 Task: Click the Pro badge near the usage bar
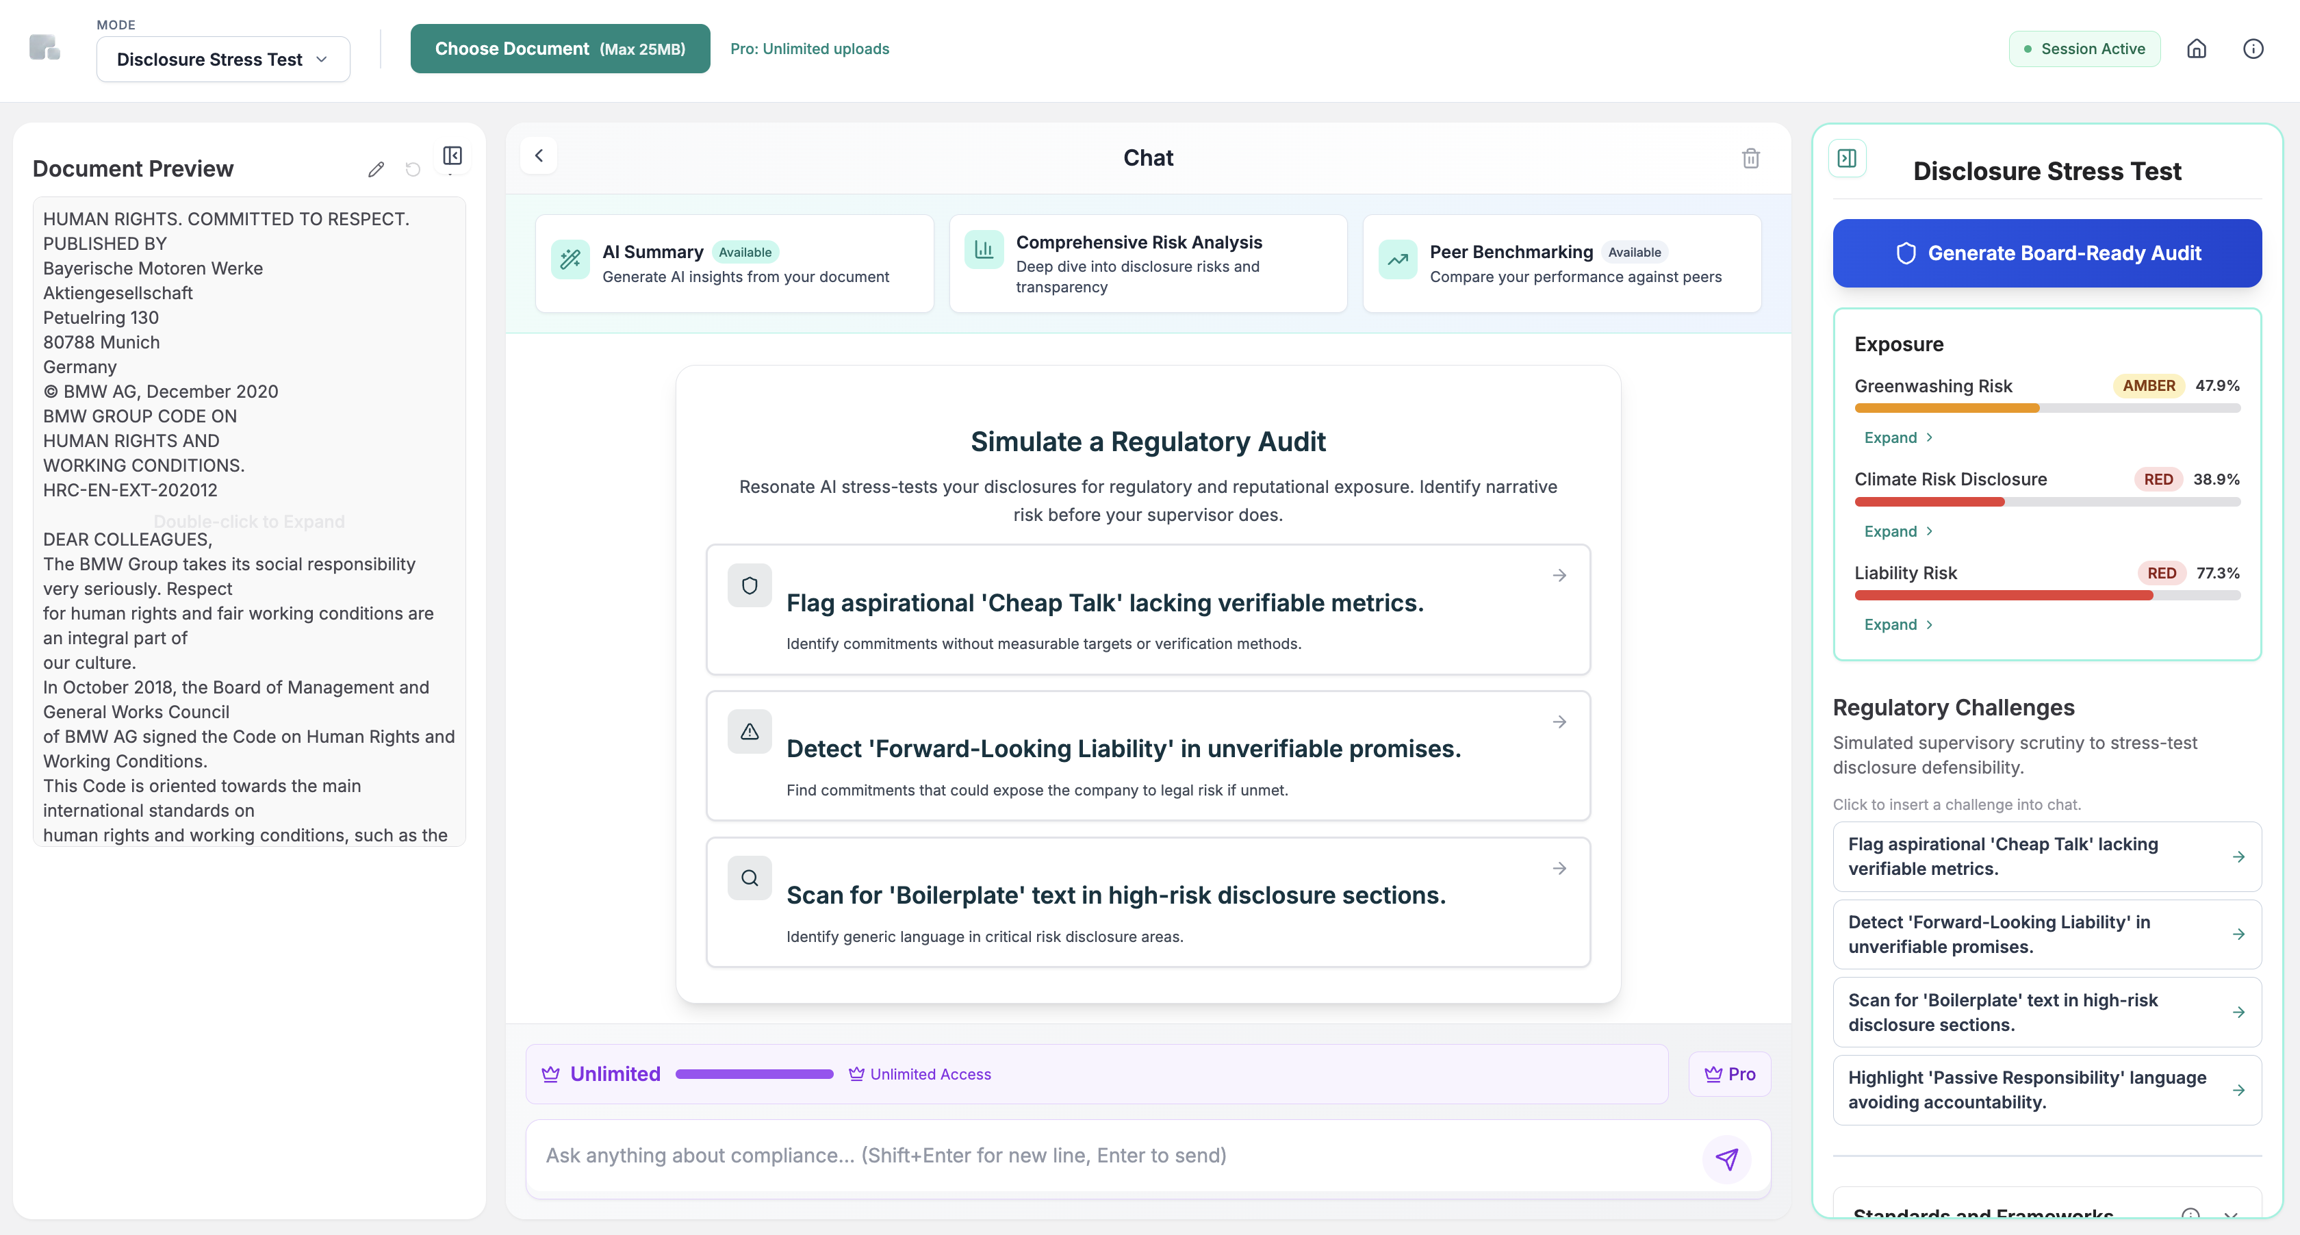click(x=1728, y=1073)
